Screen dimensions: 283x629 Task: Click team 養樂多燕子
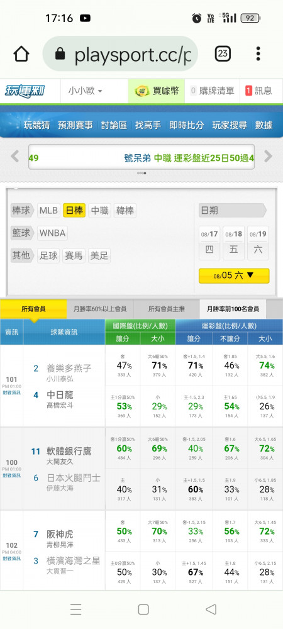69,368
